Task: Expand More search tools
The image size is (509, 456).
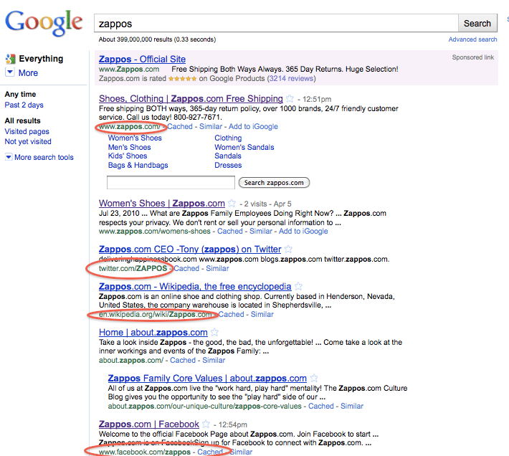Action: 43,157
